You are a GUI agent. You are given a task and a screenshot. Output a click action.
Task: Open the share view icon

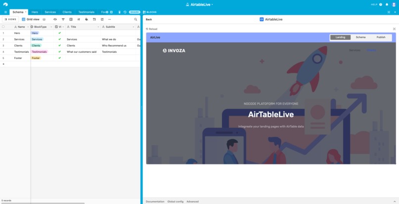102,19
